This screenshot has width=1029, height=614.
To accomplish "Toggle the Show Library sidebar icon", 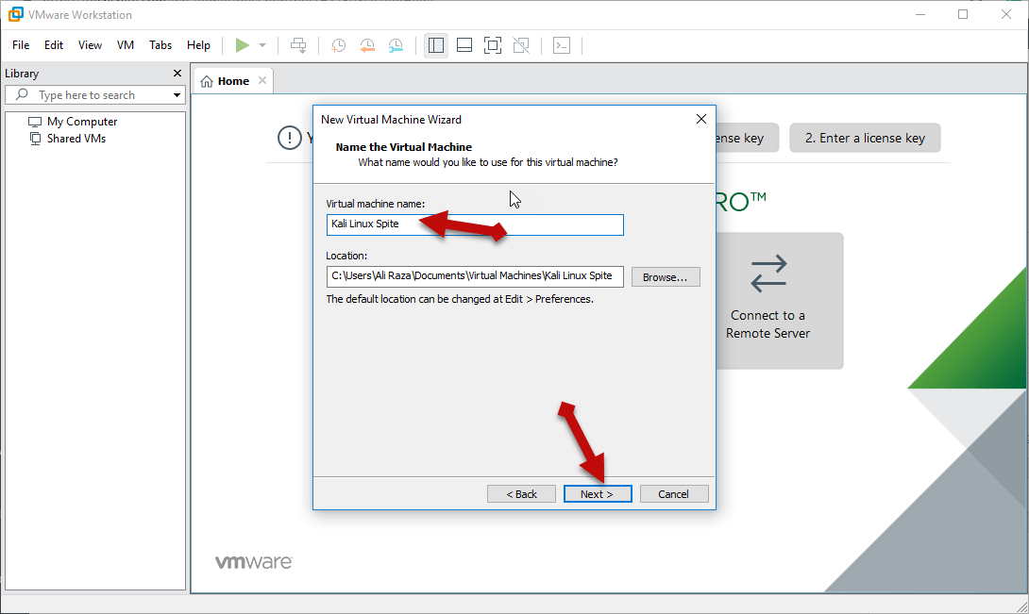I will (435, 45).
